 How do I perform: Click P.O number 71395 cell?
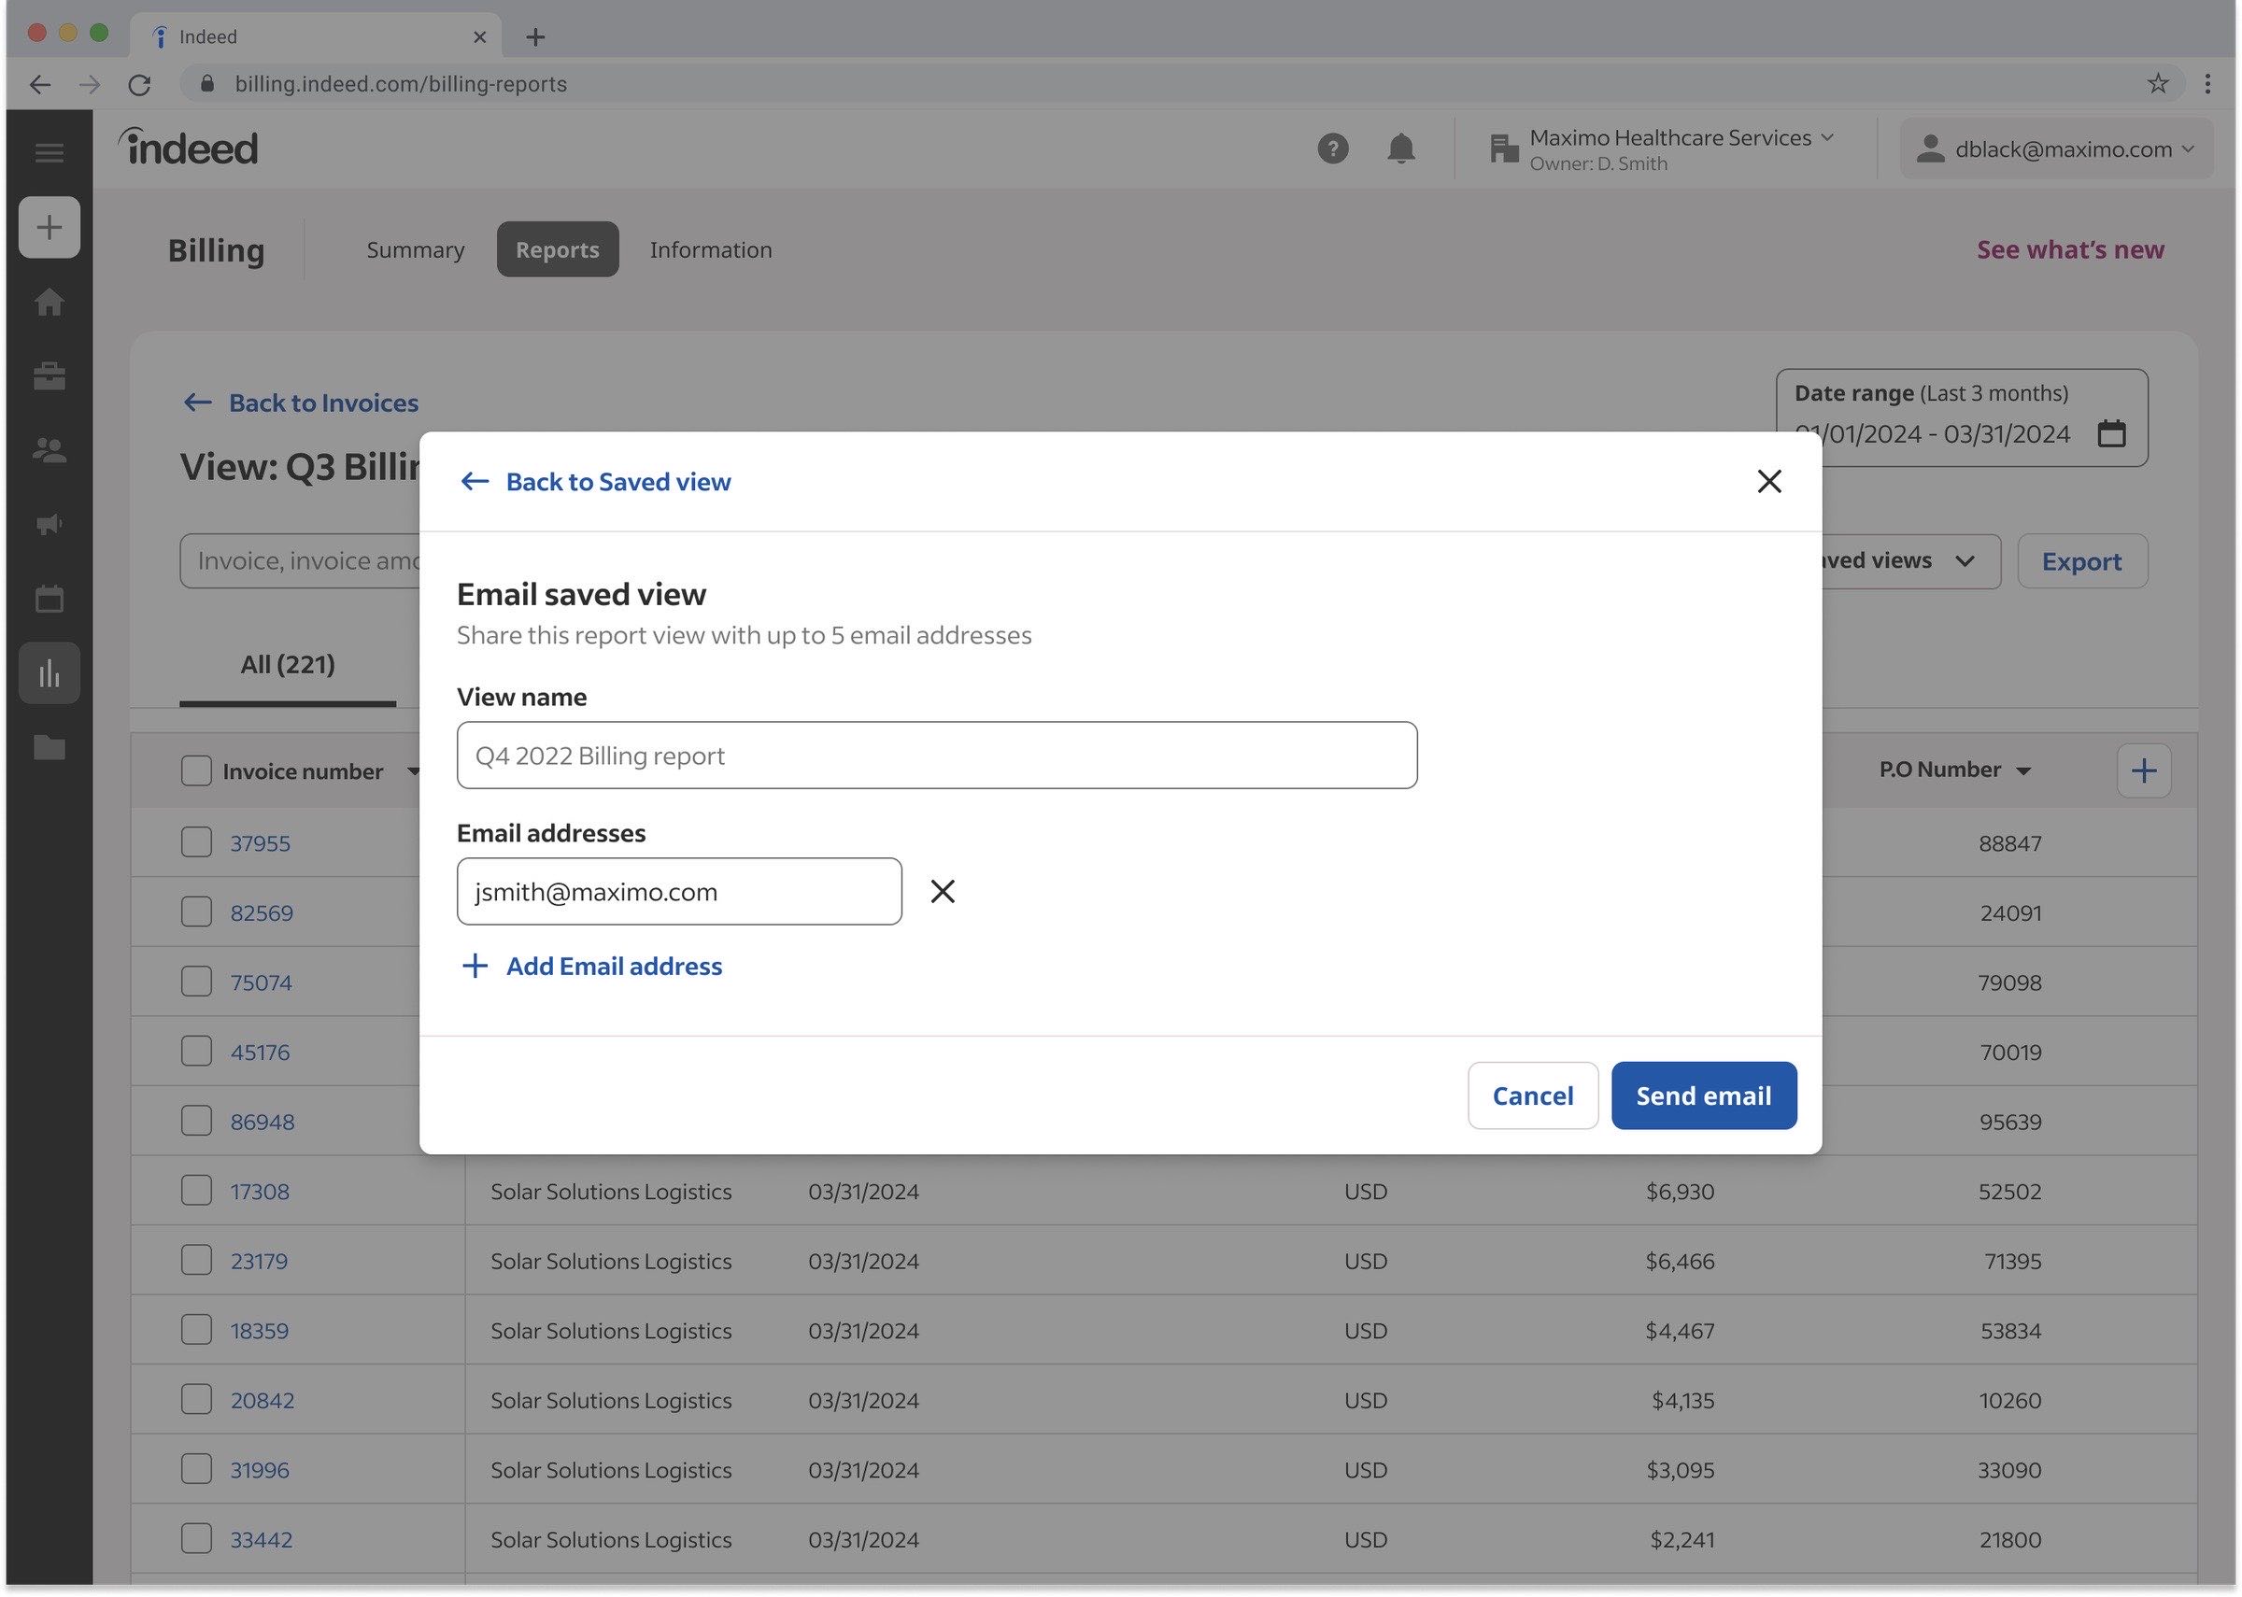2012,1261
